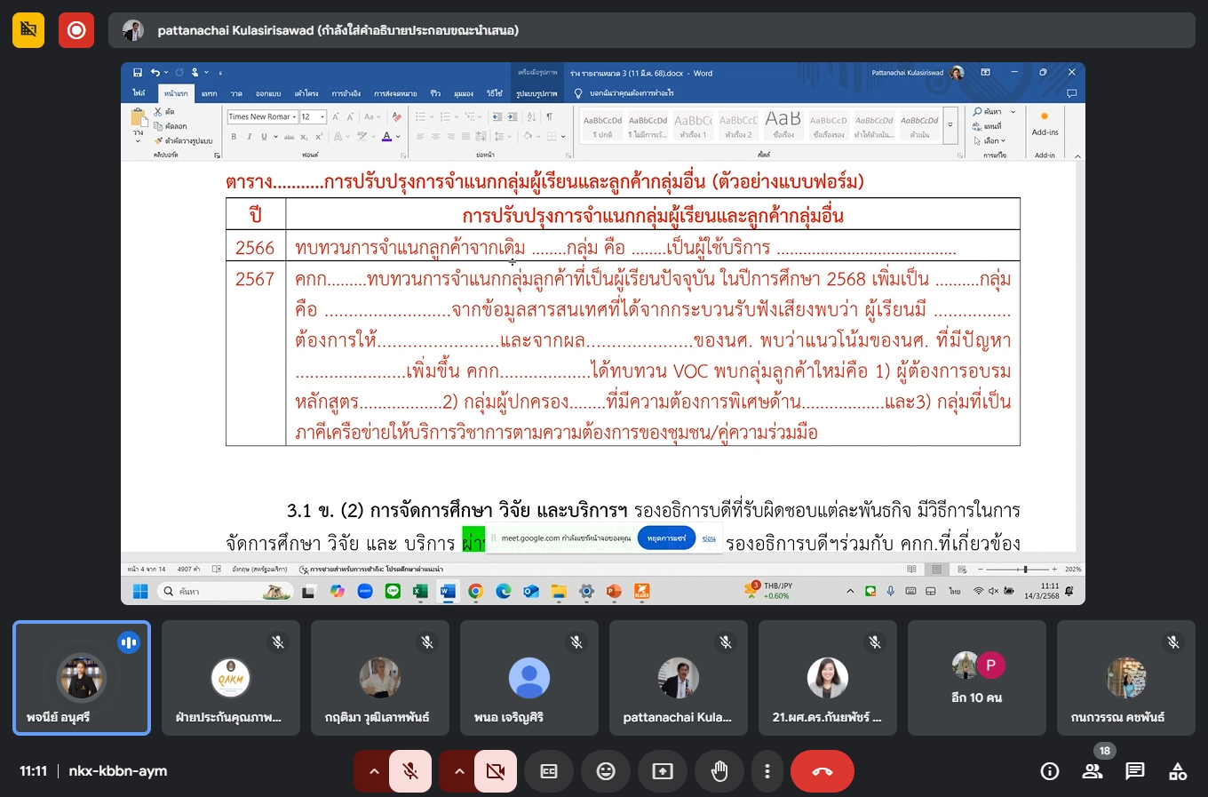Expand video settings arrow beside camera
1208x797 pixels.
pos(459,771)
